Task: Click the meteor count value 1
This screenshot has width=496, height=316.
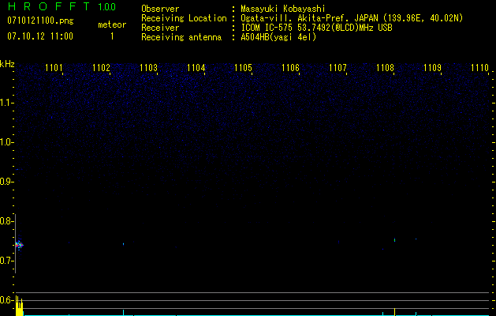Action: tap(112, 36)
